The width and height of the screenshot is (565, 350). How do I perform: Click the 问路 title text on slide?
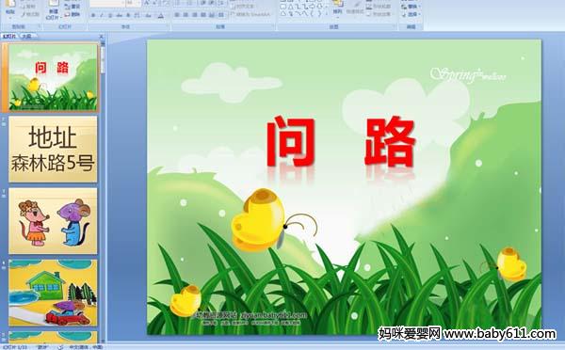click(341, 142)
